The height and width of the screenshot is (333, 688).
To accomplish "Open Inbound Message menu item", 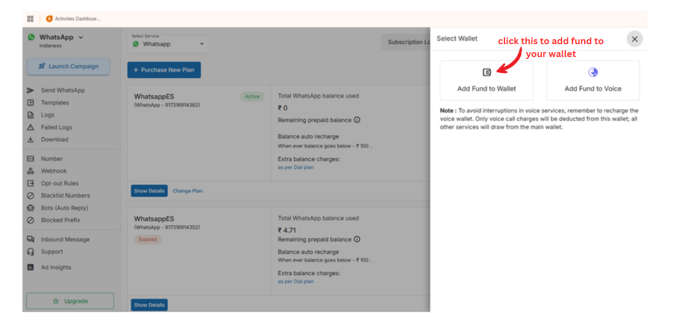I will pyautogui.click(x=65, y=239).
